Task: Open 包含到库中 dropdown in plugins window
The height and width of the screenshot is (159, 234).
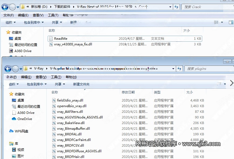Action: click(x=37, y=84)
